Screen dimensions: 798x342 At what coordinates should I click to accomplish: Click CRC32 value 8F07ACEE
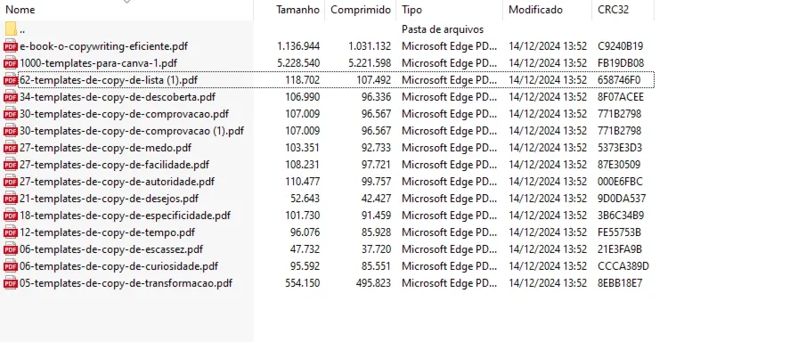pyautogui.click(x=621, y=97)
